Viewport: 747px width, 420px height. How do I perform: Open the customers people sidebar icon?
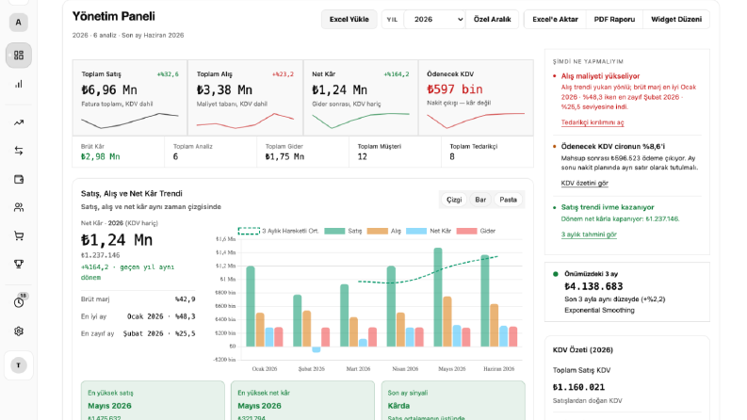tap(19, 207)
